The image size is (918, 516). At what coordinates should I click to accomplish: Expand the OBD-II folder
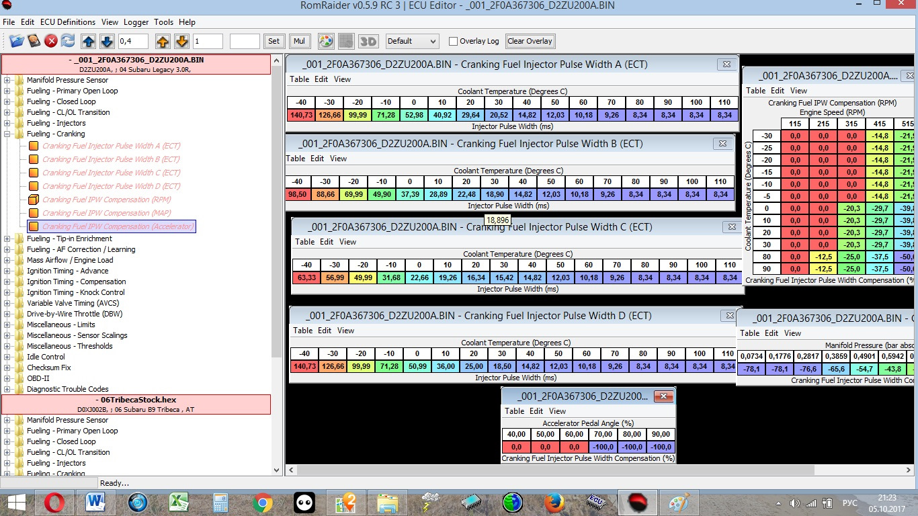point(8,378)
